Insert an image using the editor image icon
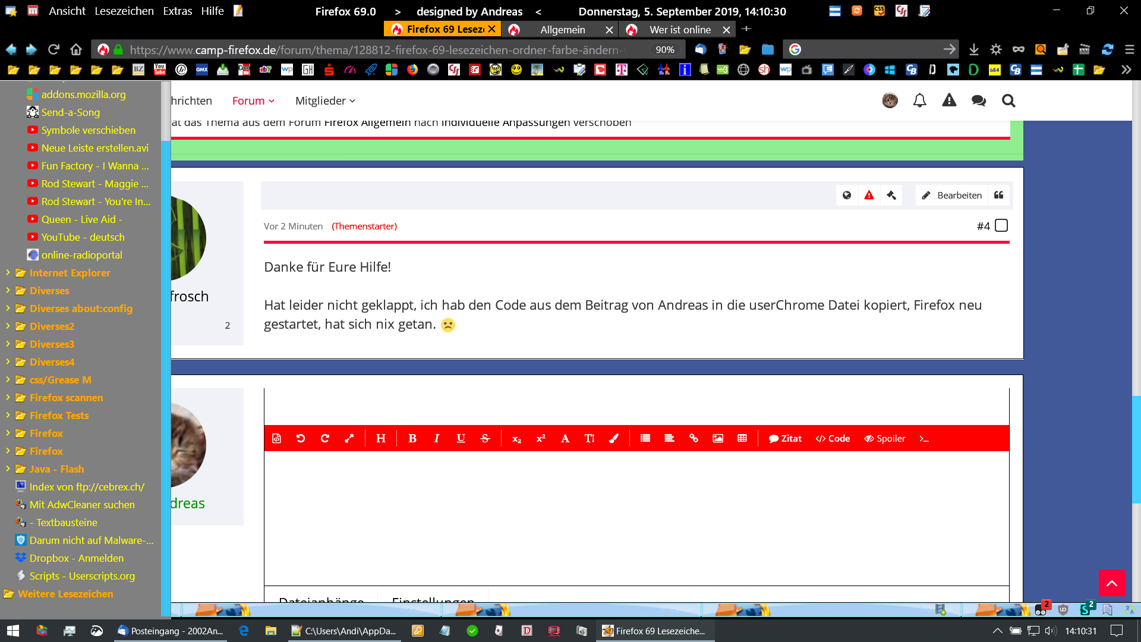This screenshot has width=1141, height=642. coord(718,439)
